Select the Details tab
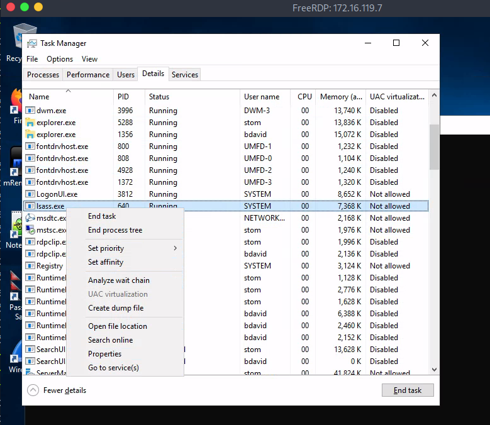Image resolution: width=490 pixels, height=425 pixels. [153, 74]
